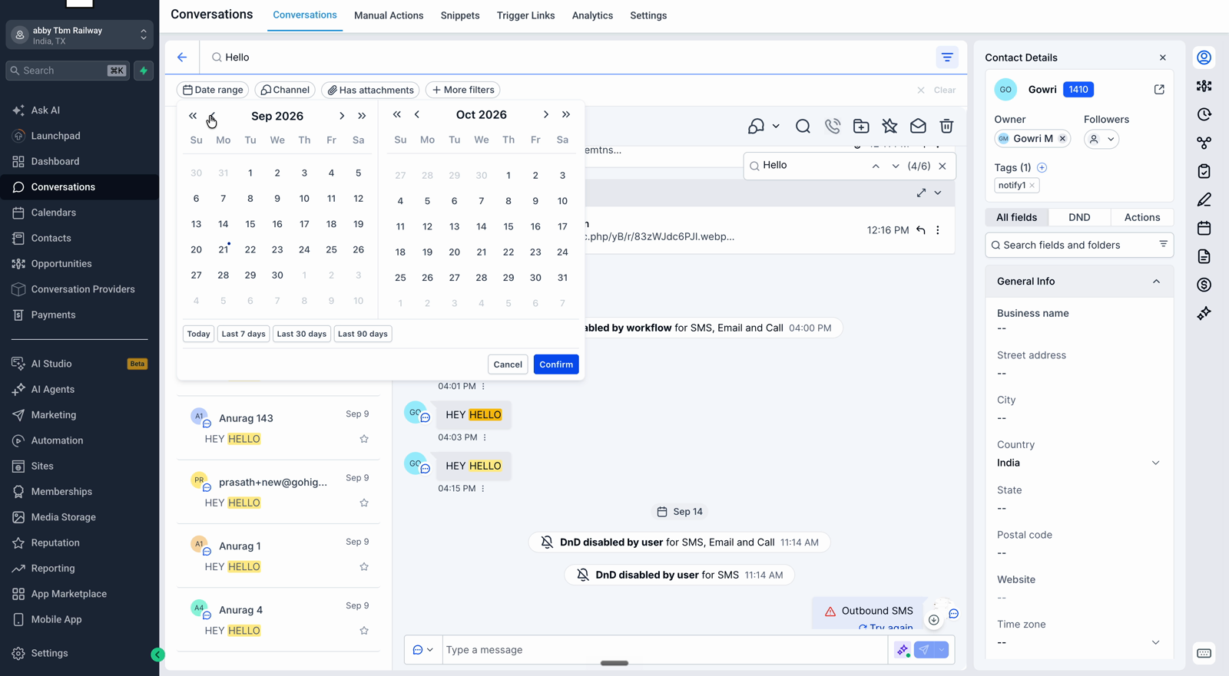Jump to previous search match
The width and height of the screenshot is (1229, 676).
(876, 166)
